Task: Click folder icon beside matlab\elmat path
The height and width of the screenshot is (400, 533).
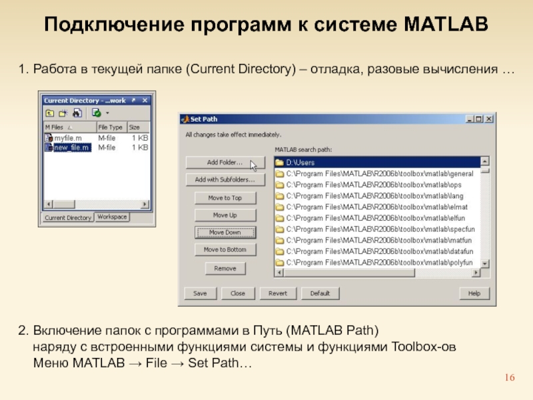Action: (x=280, y=207)
